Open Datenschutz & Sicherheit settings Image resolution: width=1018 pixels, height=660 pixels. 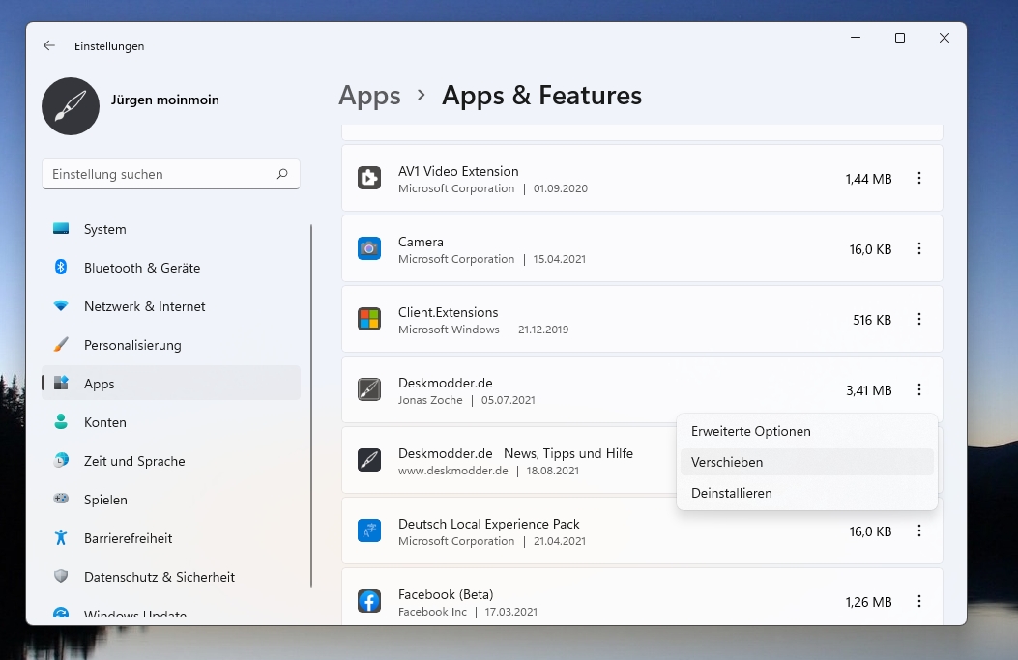pos(171,576)
